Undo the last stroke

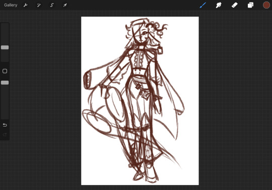(5, 125)
